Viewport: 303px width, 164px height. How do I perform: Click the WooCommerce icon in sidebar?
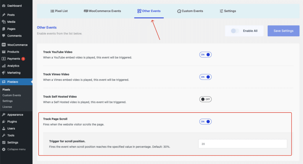point(4,45)
